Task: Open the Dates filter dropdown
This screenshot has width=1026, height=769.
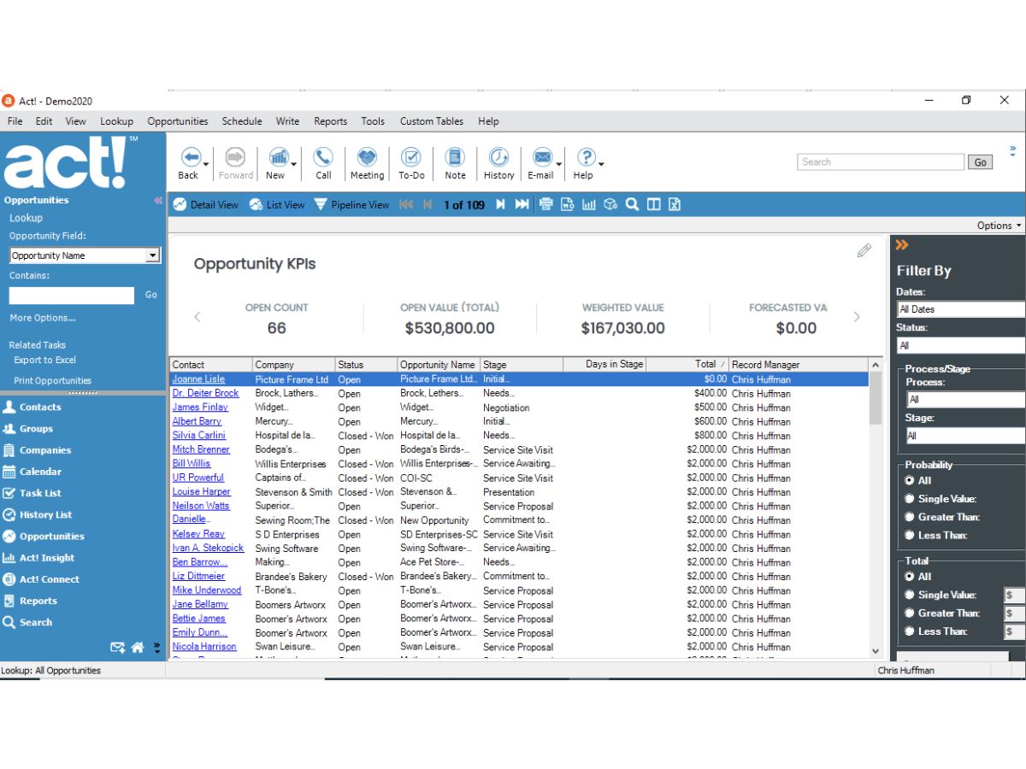Action: [961, 309]
